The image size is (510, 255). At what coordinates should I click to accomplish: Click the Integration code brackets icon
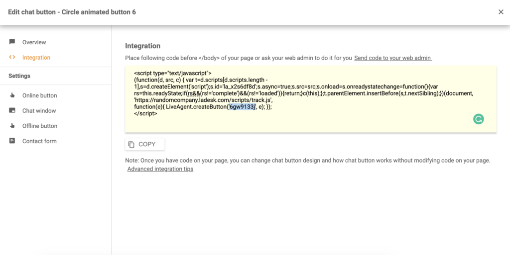(x=12, y=57)
